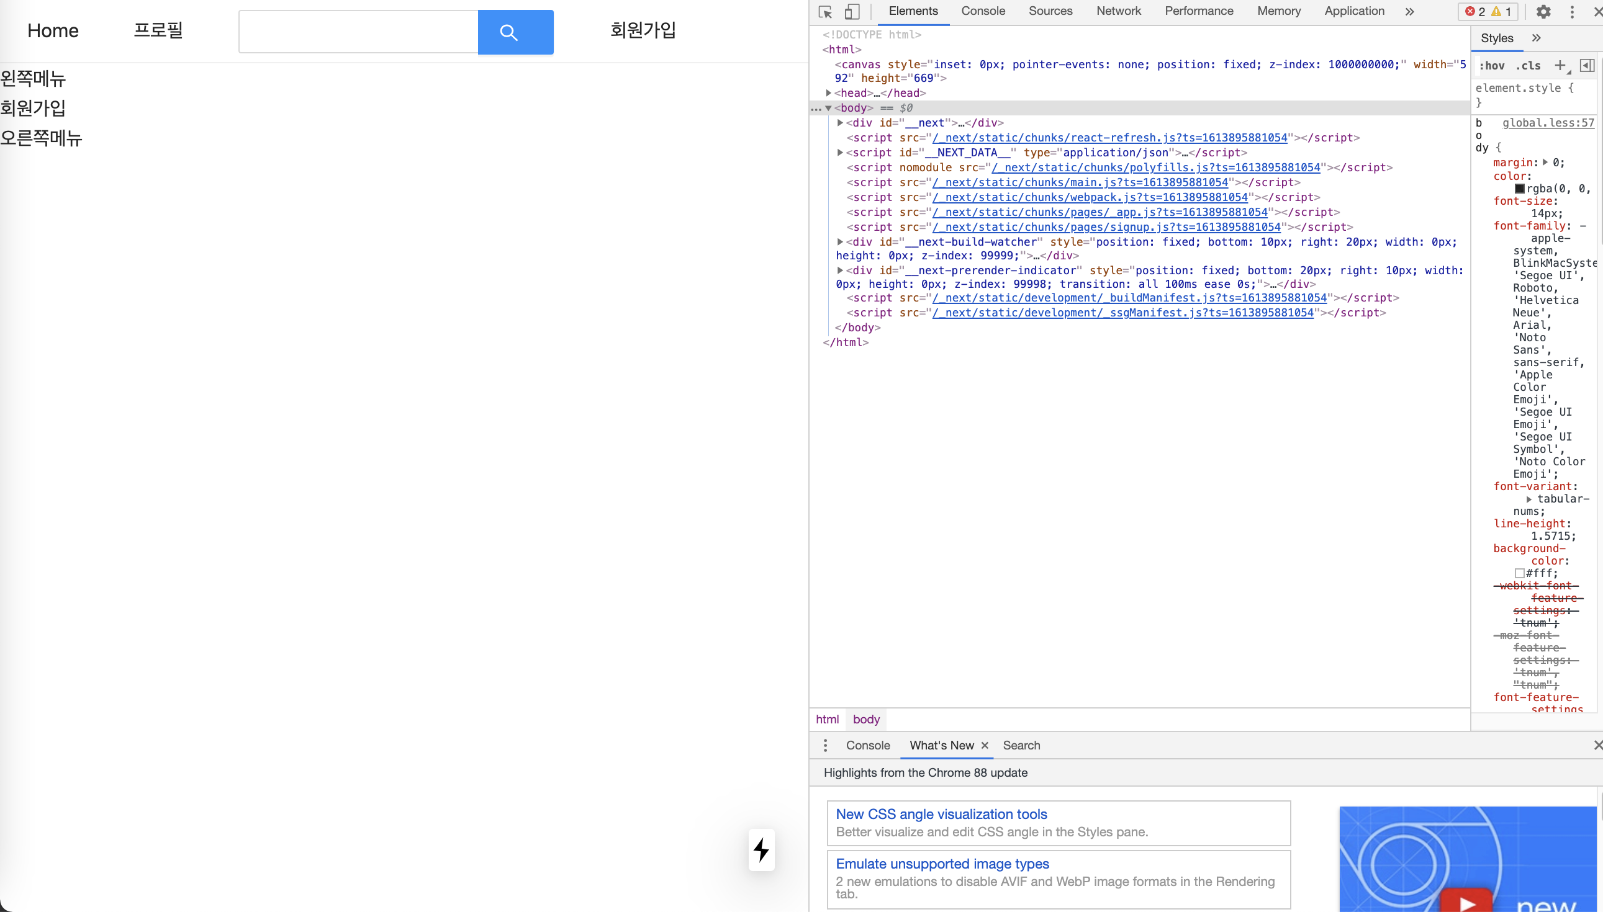Switch to the Network tab

tap(1119, 11)
